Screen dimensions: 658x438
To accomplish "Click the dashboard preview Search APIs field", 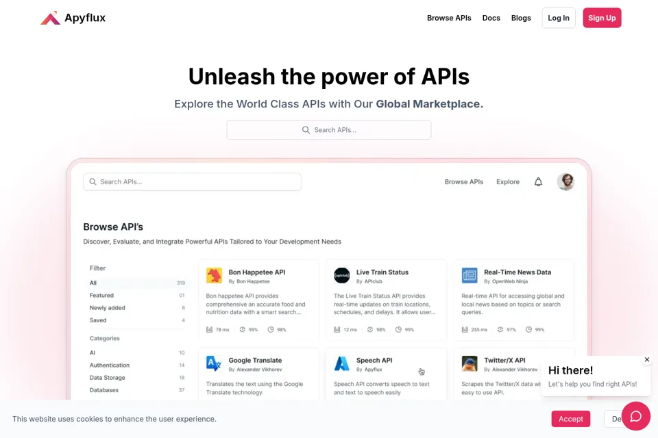I will [192, 182].
